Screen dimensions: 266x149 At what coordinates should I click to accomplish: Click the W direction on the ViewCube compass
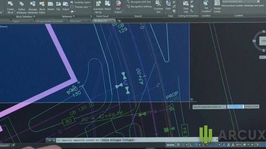[x=254, y=41]
